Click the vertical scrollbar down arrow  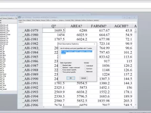[x=136, y=105]
